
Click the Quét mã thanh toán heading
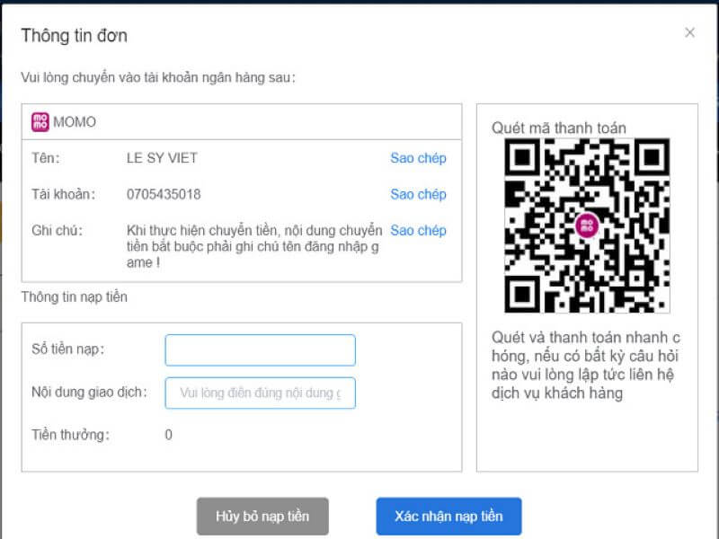(558, 128)
